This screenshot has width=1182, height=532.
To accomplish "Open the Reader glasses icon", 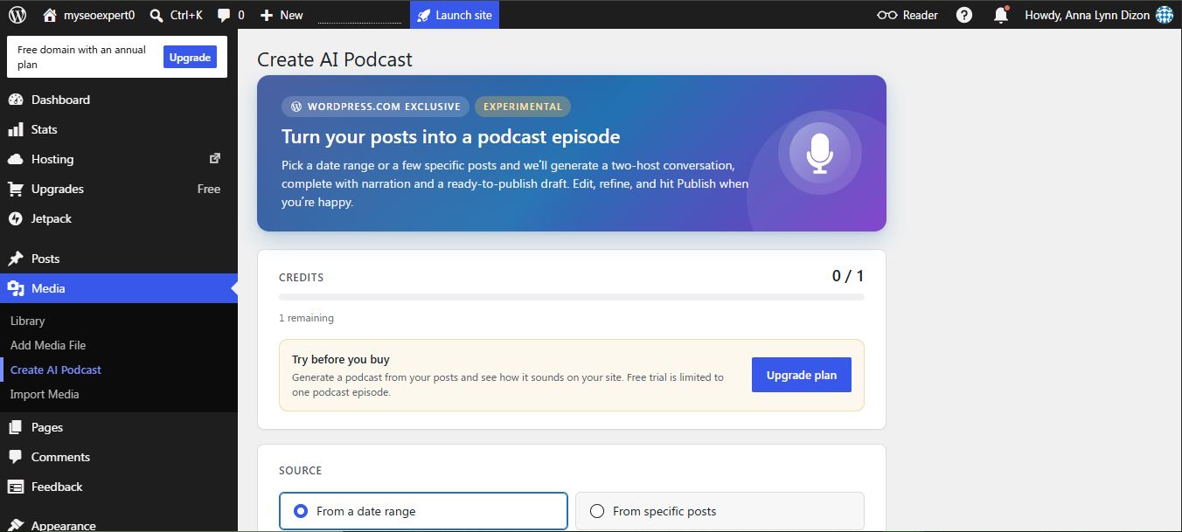I will click(x=886, y=15).
